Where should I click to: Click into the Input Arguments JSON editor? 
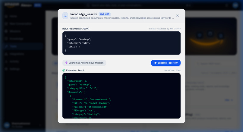coord(121,43)
